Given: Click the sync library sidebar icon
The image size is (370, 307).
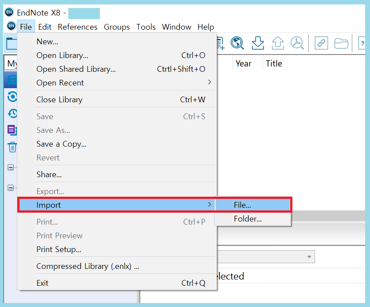Looking at the screenshot, I should pos(12,97).
